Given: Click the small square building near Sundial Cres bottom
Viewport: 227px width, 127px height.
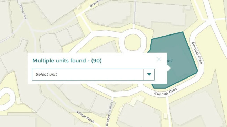Looking at the screenshot, I should pos(165,116).
